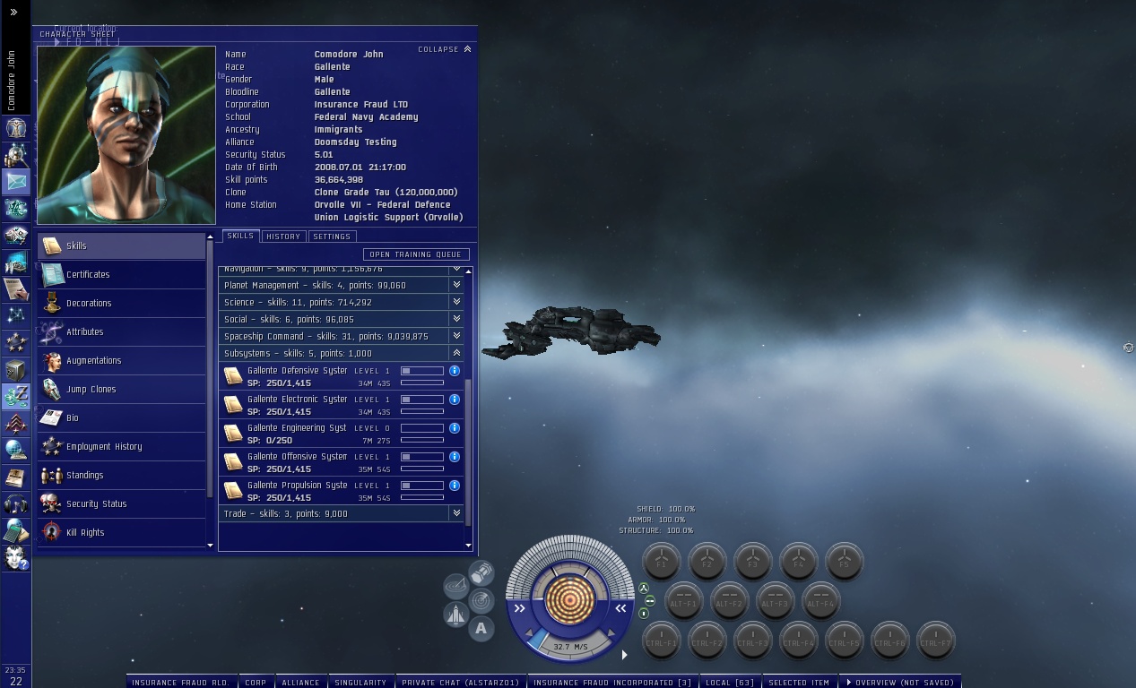
Task: Activate the F5 module slot
Action: [844, 563]
